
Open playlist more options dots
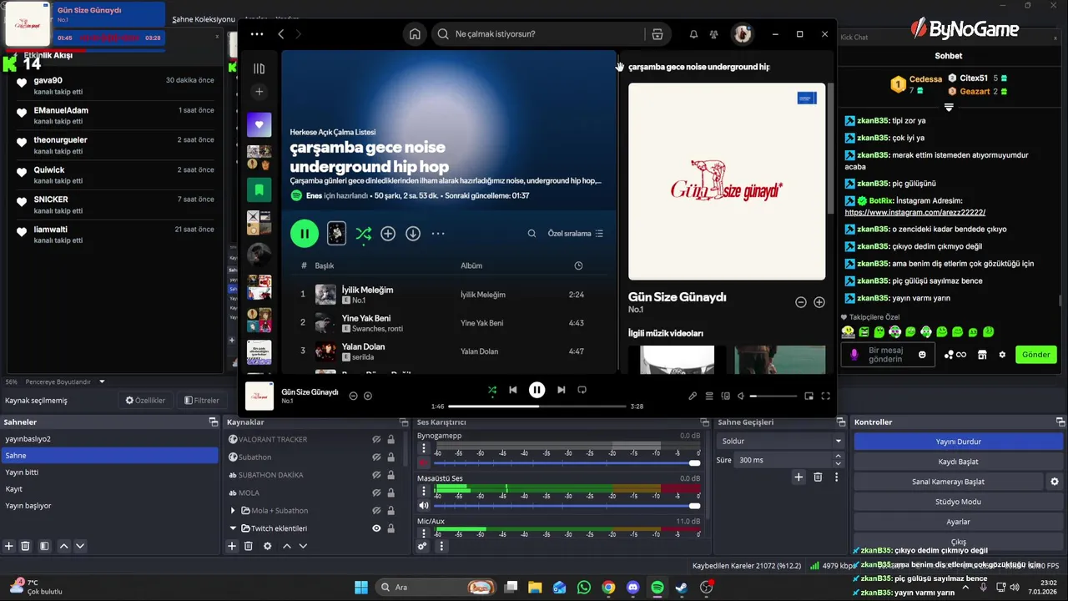(438, 234)
